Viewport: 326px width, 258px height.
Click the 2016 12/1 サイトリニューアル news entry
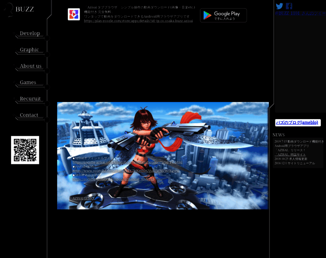click(295, 163)
